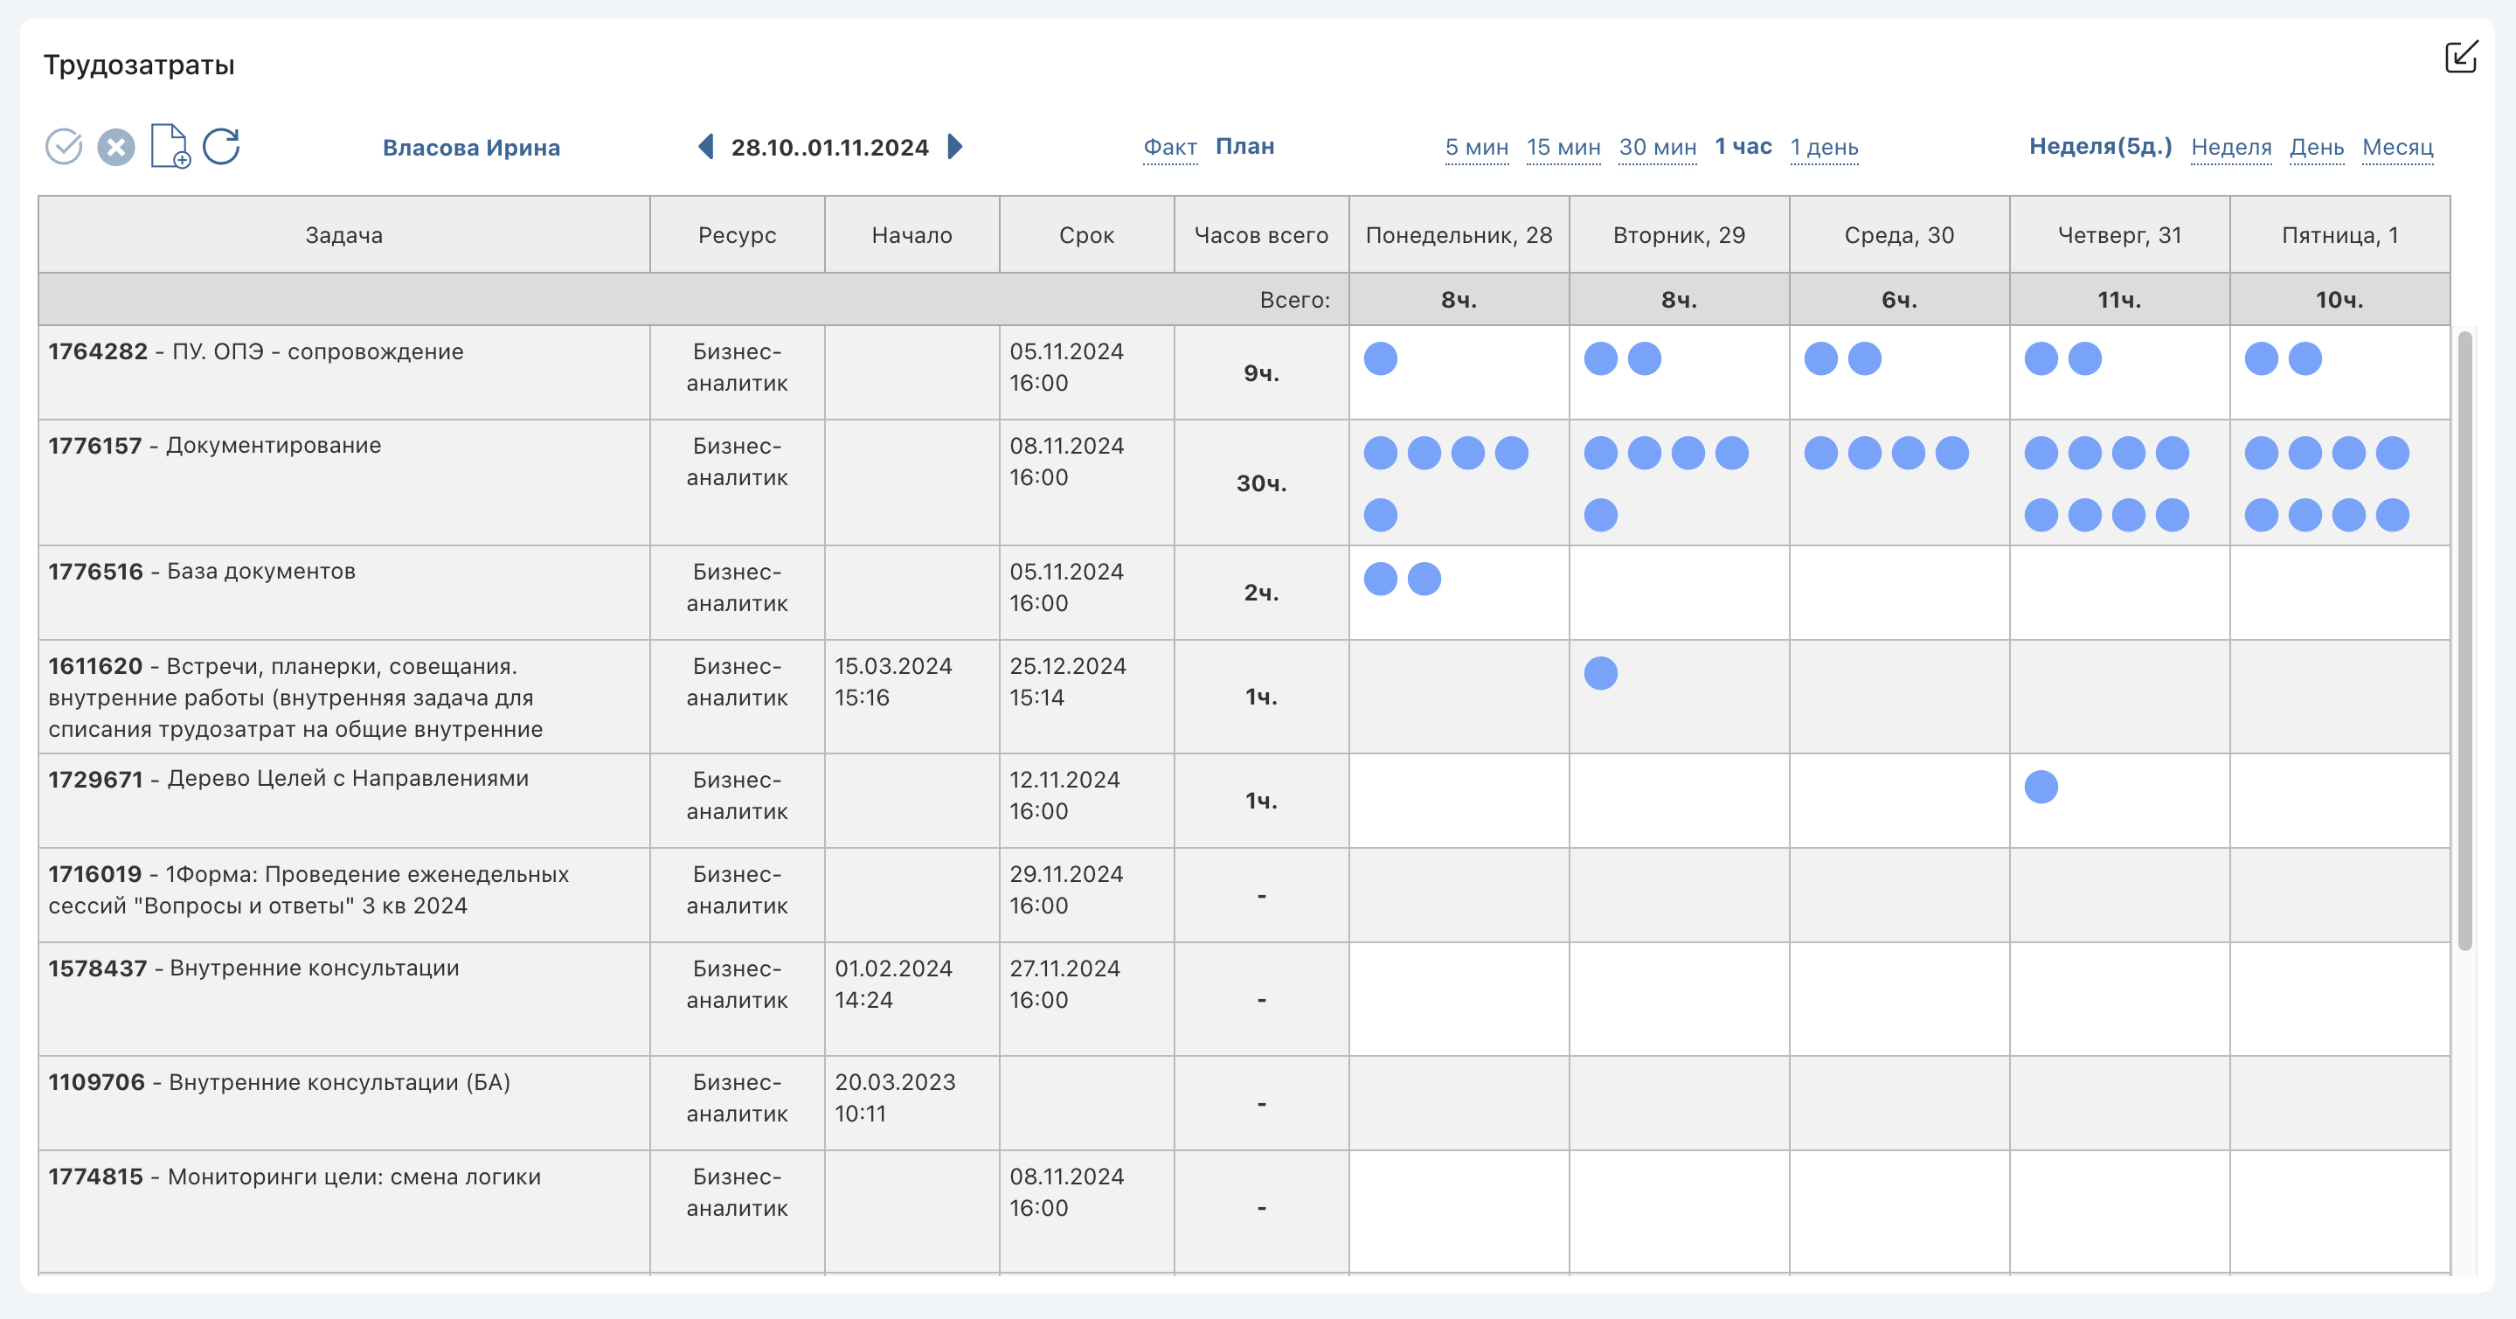This screenshot has height=1319, width=2516.
Task: Click the add document icon
Action: coord(170,147)
